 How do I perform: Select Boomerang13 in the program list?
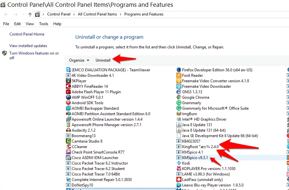[84, 136]
